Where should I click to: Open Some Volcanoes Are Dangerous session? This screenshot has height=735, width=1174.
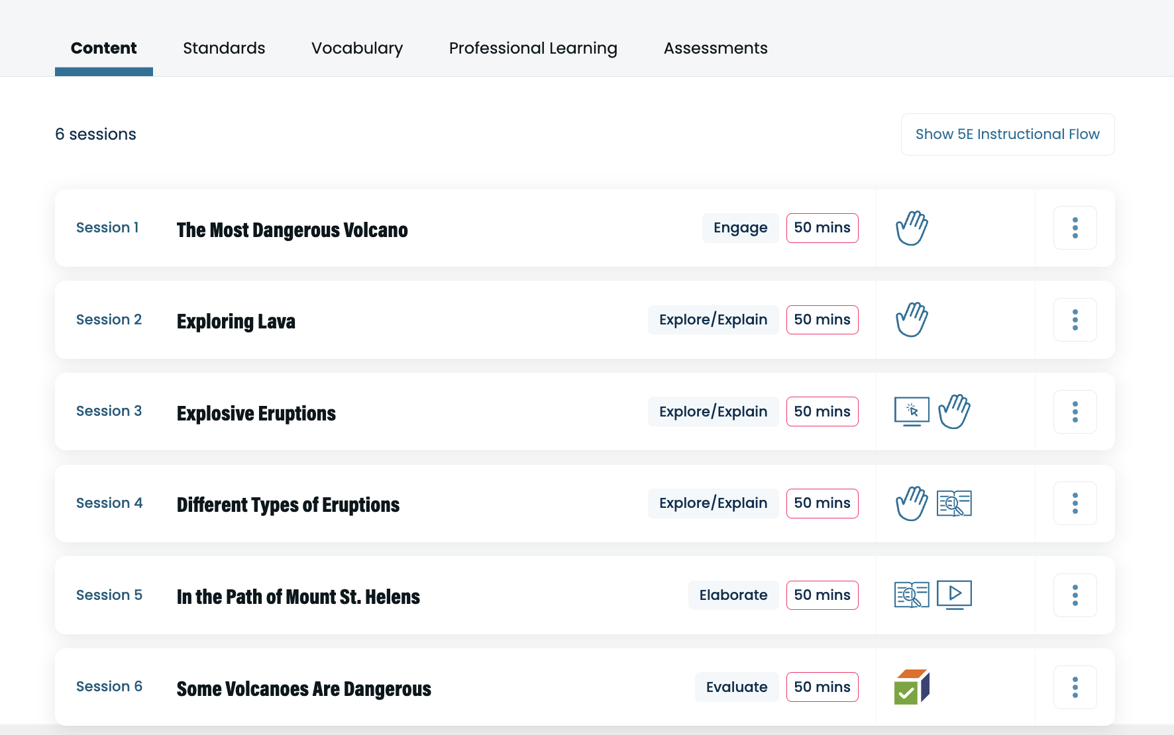tap(304, 689)
